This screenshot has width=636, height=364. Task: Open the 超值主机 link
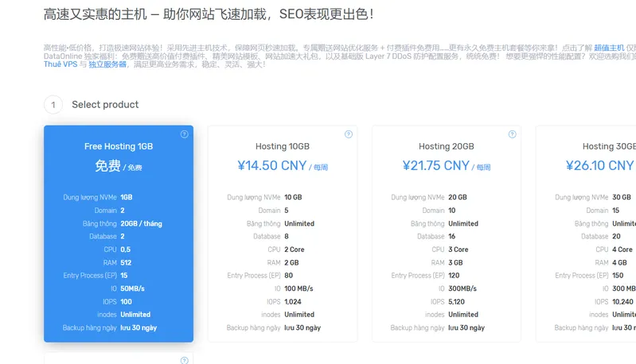coord(609,48)
